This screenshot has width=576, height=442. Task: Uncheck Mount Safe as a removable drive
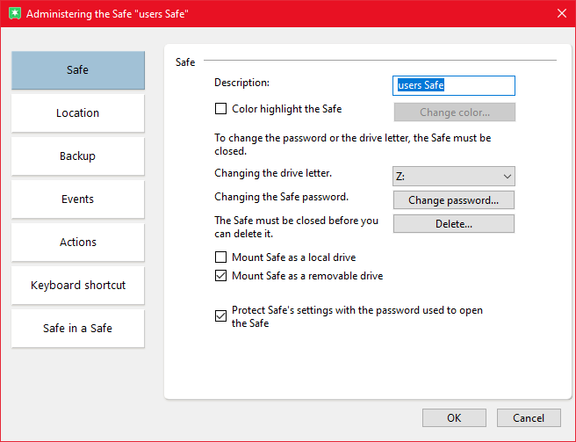pos(221,276)
